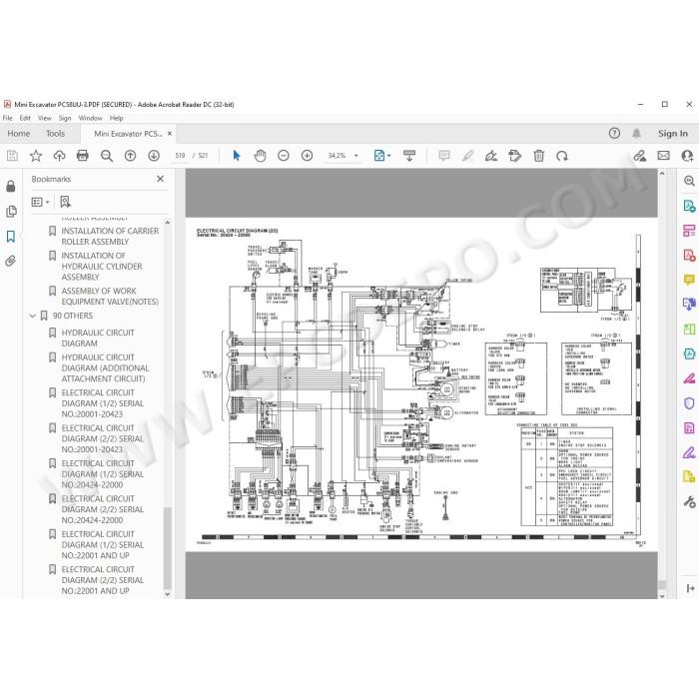Open the View menu
The height and width of the screenshot is (699, 699).
[45, 118]
